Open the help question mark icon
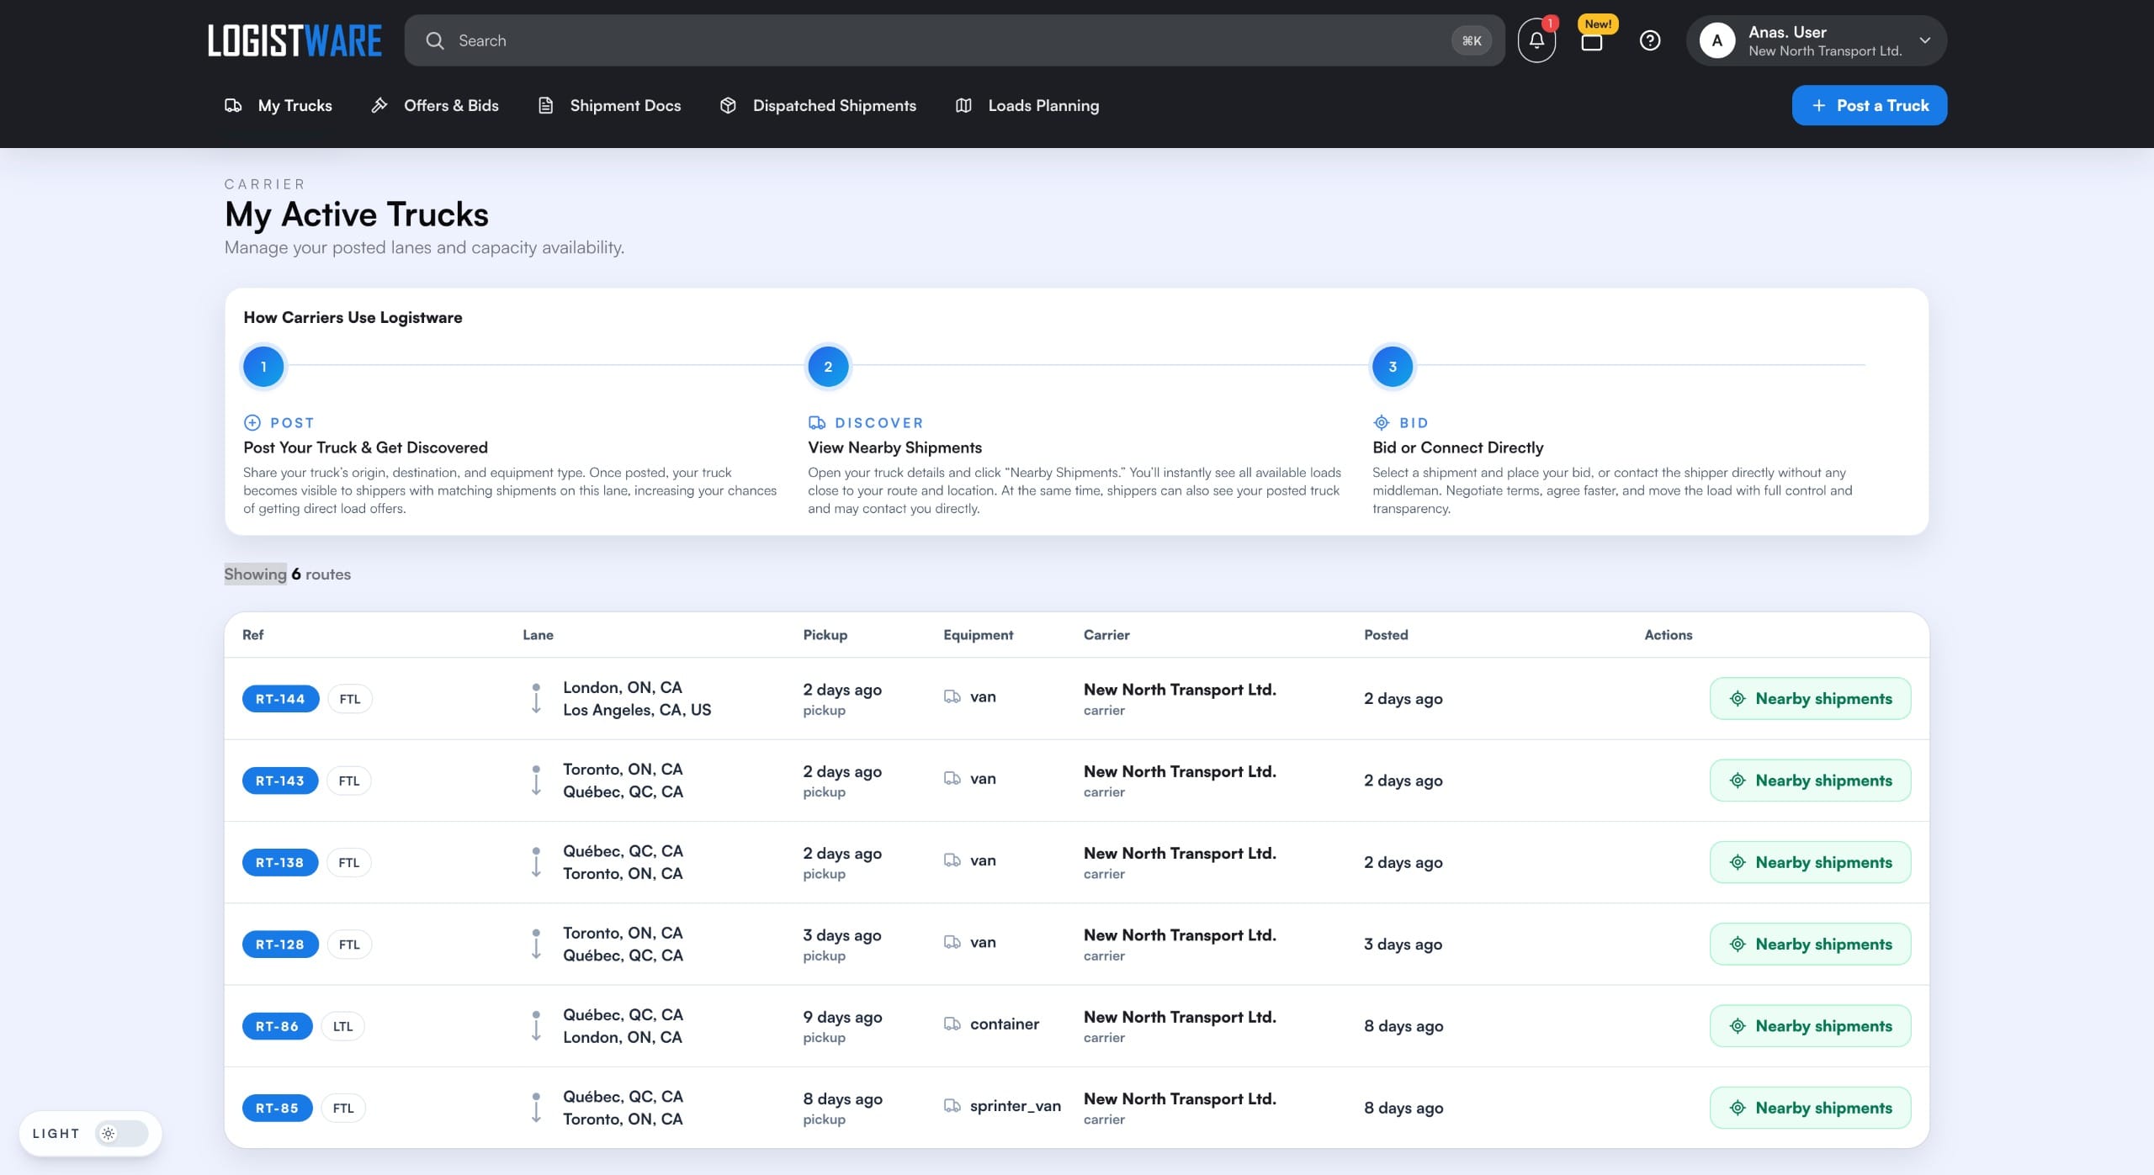Viewport: 2154px width, 1175px height. pyautogui.click(x=1650, y=40)
